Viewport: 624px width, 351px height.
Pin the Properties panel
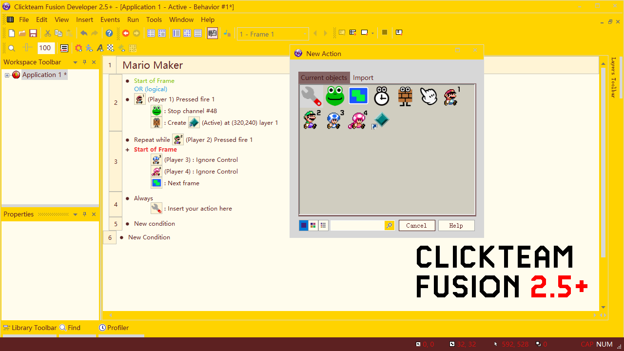(x=84, y=214)
